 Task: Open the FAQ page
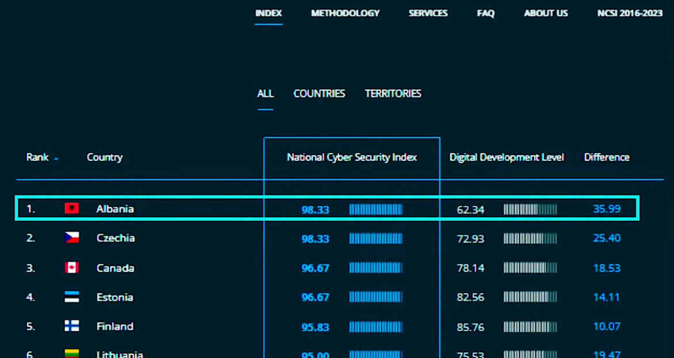pyautogui.click(x=486, y=13)
